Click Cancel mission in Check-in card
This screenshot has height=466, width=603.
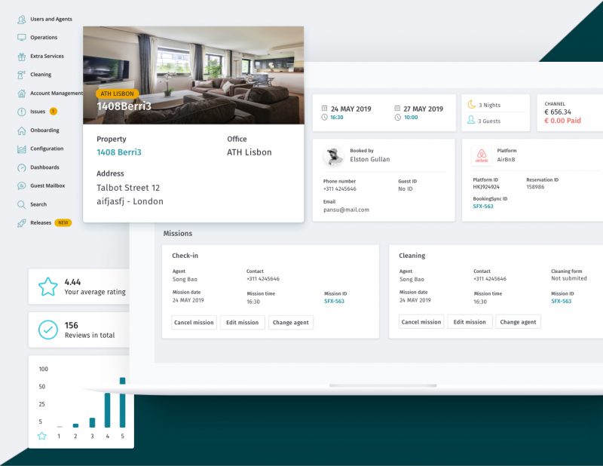194,322
